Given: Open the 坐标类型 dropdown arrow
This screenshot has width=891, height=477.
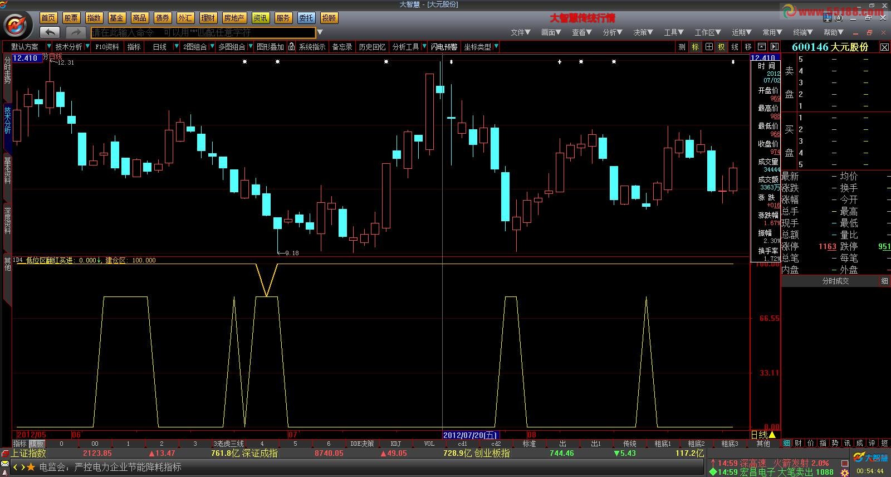Looking at the screenshot, I should (496, 47).
